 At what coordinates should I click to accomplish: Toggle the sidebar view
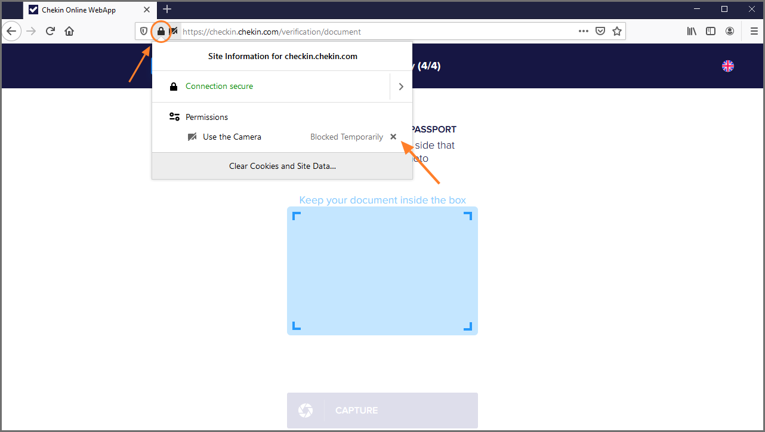[x=711, y=32]
